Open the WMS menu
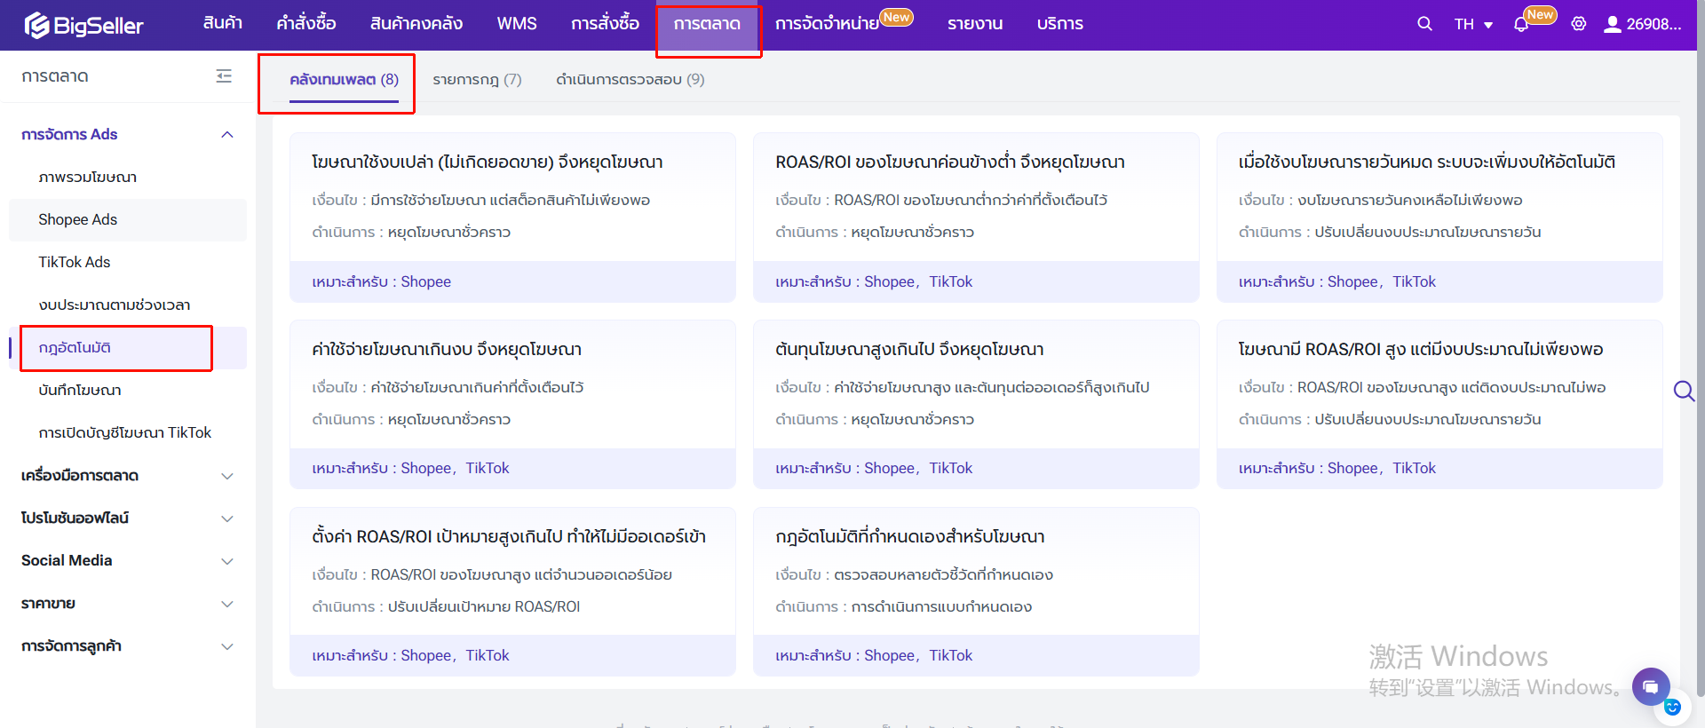This screenshot has height=728, width=1705. [x=516, y=24]
